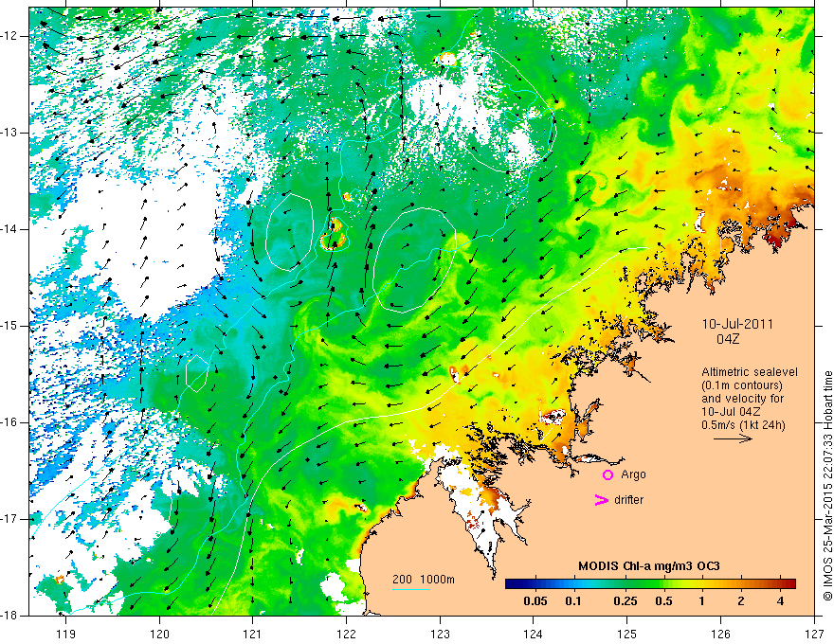Image resolution: width=834 pixels, height=644 pixels.
Task: Select the '04Z' time label under the date
Action: click(728, 339)
